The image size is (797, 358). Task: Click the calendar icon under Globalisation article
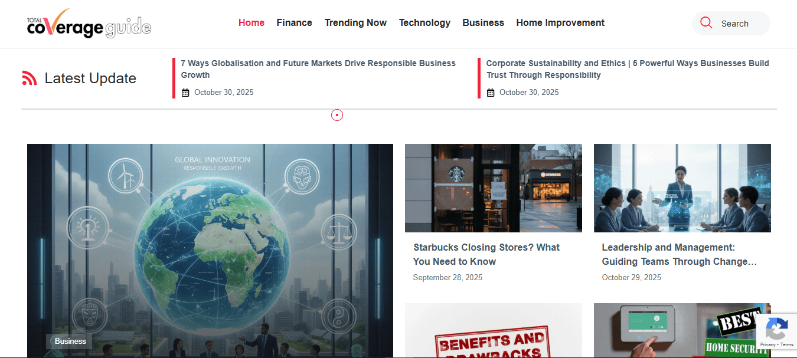click(x=185, y=93)
